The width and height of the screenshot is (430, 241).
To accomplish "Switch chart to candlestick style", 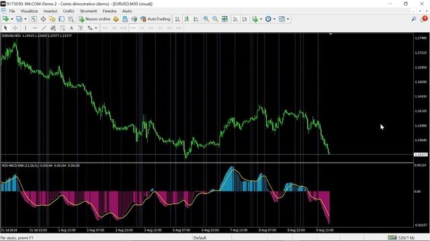I will coord(187,19).
